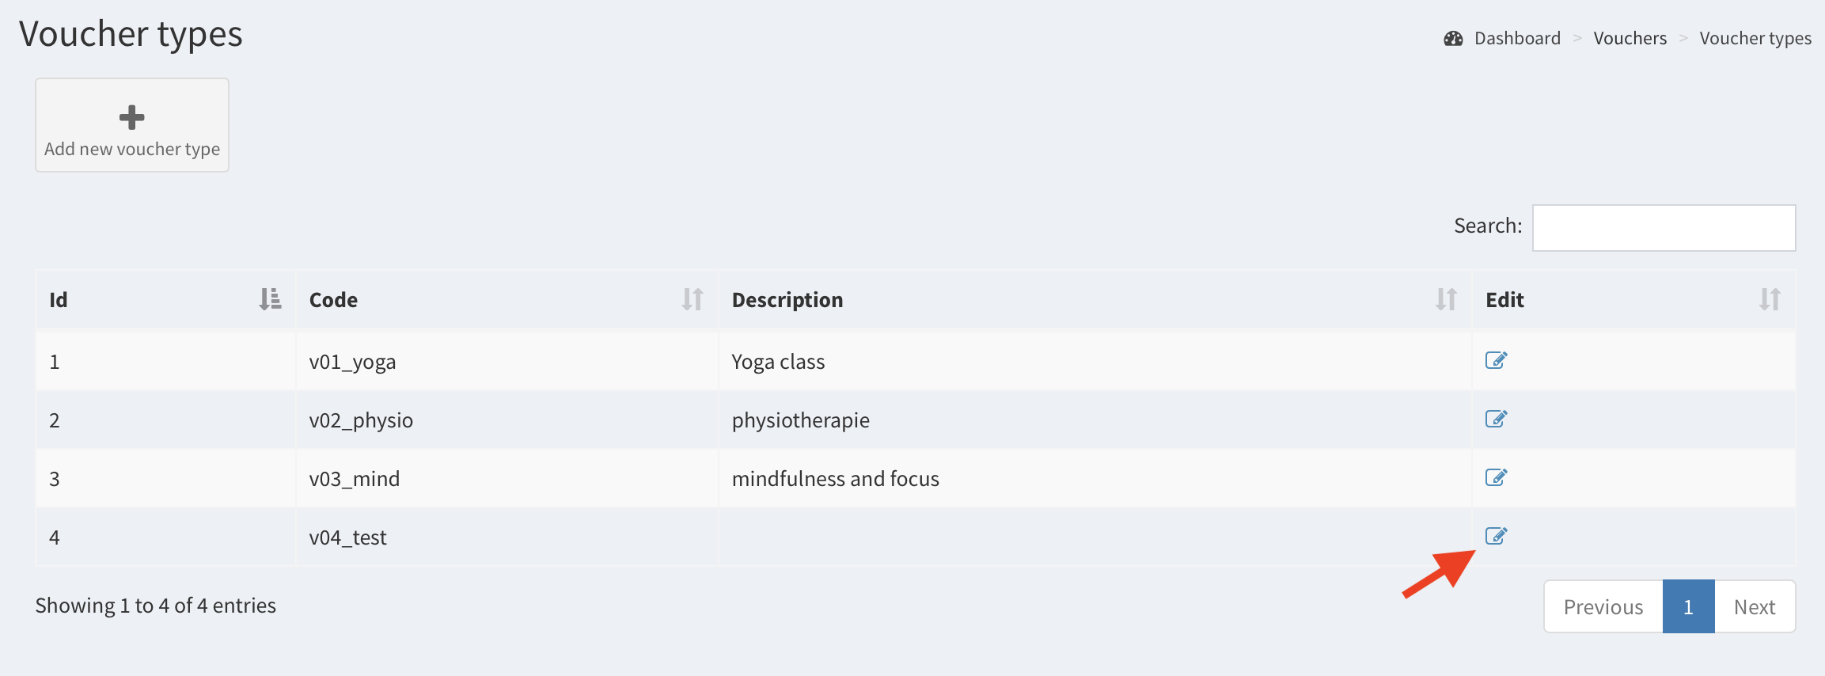
Task: Click the Voucher types breadcrumb
Action: [1755, 39]
